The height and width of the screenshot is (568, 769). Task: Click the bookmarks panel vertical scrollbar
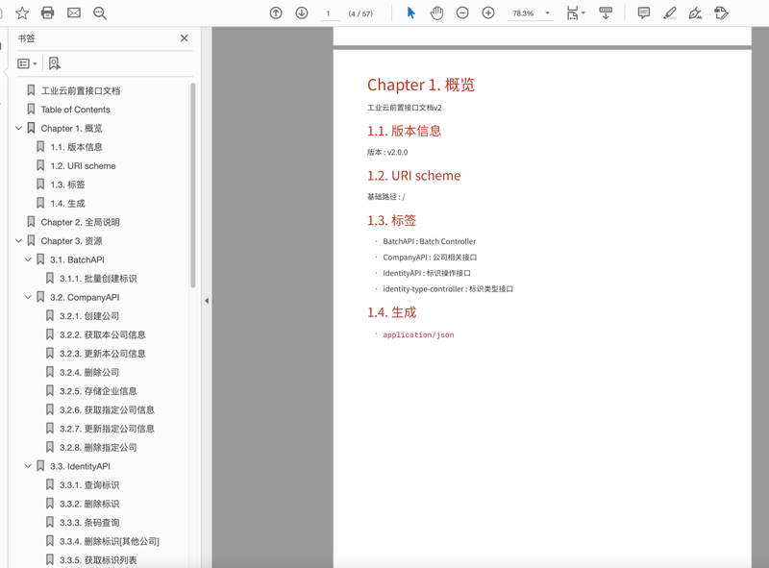[x=193, y=185]
